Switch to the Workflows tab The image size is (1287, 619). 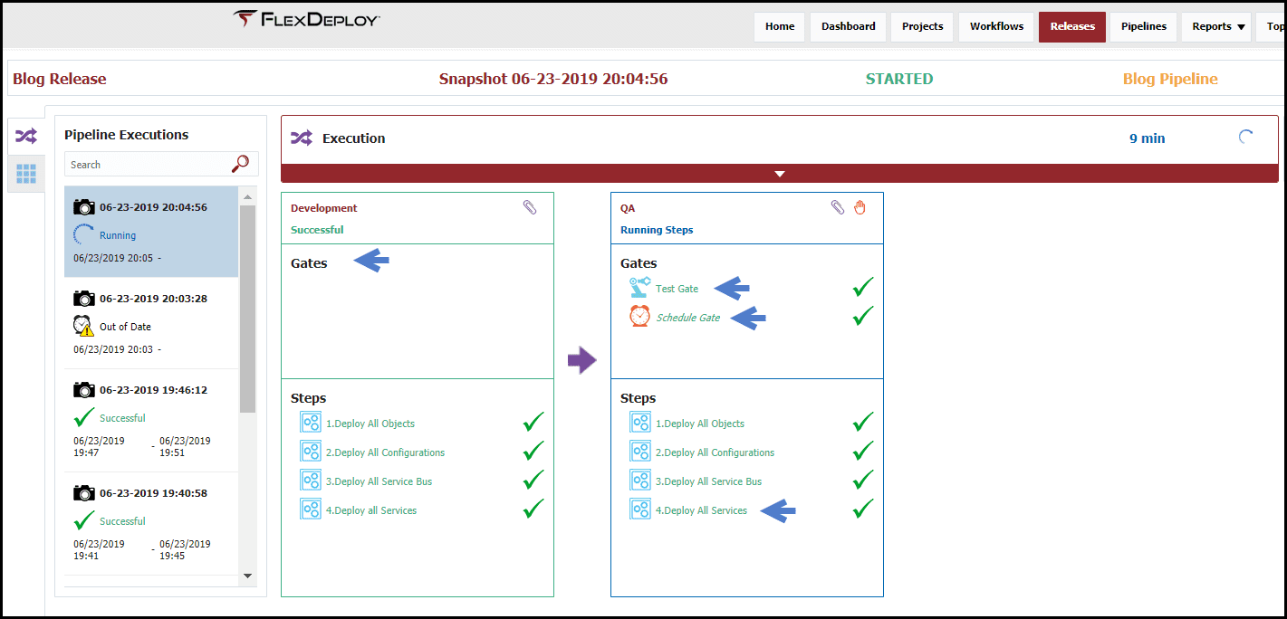(996, 26)
